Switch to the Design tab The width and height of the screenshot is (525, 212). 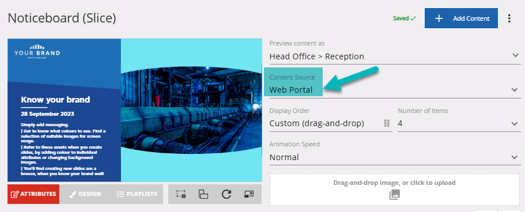(85, 194)
